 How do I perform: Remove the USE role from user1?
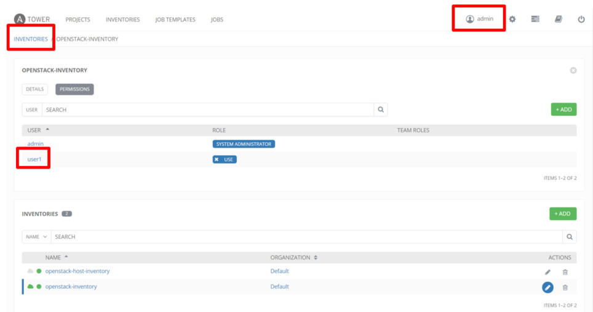pos(217,159)
